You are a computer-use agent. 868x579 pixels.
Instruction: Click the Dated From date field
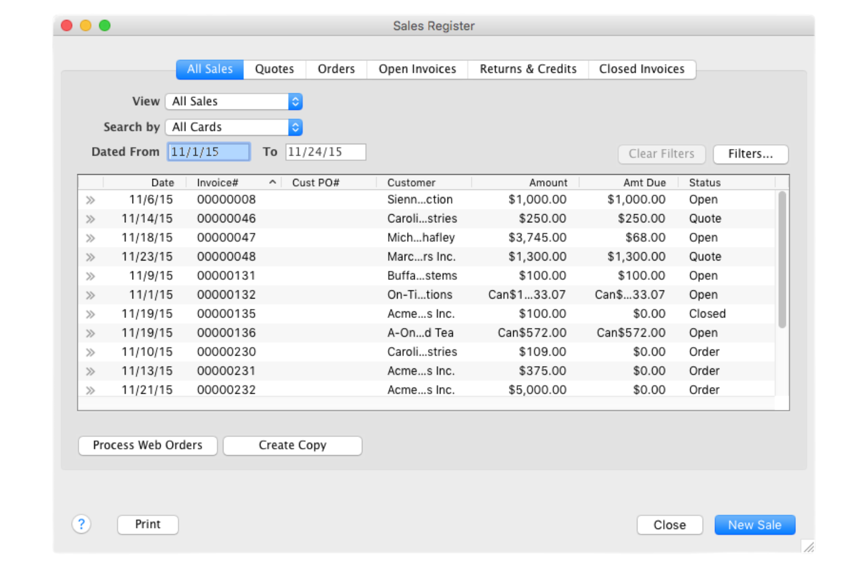pos(209,152)
